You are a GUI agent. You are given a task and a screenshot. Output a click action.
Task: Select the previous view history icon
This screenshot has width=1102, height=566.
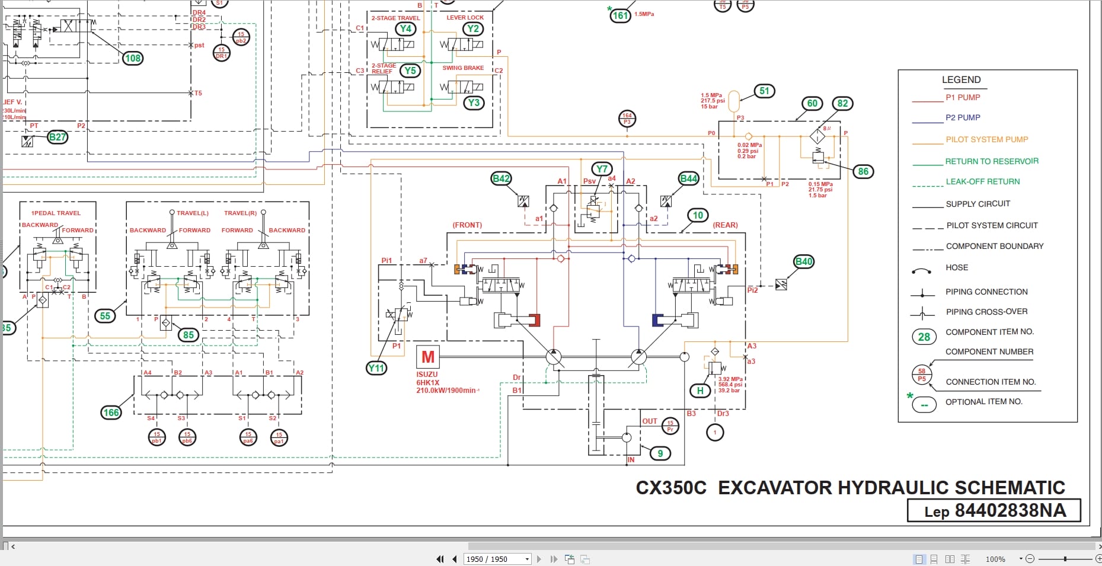(x=570, y=559)
